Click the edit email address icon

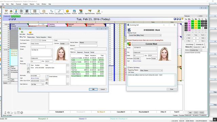click(x=47, y=80)
